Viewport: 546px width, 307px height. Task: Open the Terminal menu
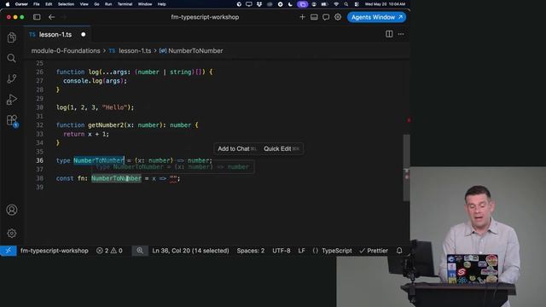click(125, 4)
